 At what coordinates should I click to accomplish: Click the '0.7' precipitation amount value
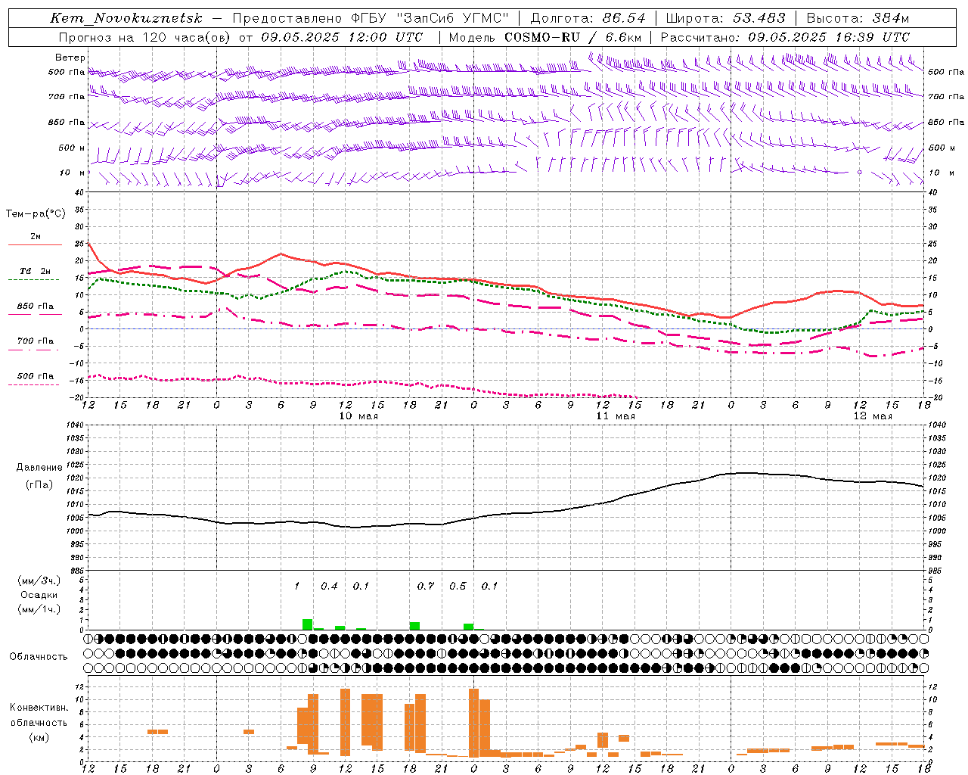pyautogui.click(x=426, y=586)
